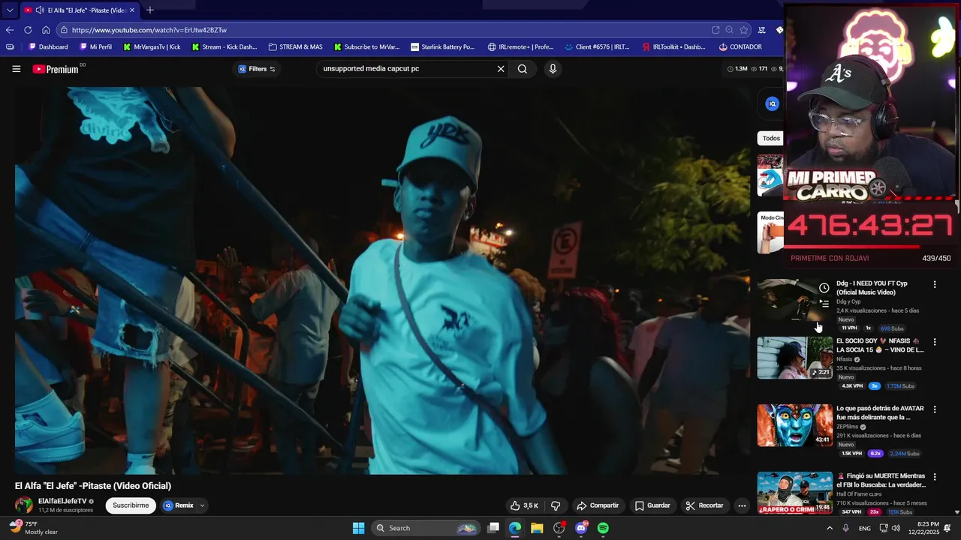Screen dimensions: 961x540
Task: Click the Compartir share button
Action: coord(598,505)
